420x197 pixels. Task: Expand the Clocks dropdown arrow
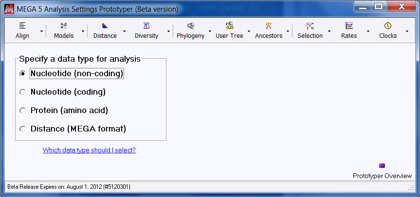[407, 31]
